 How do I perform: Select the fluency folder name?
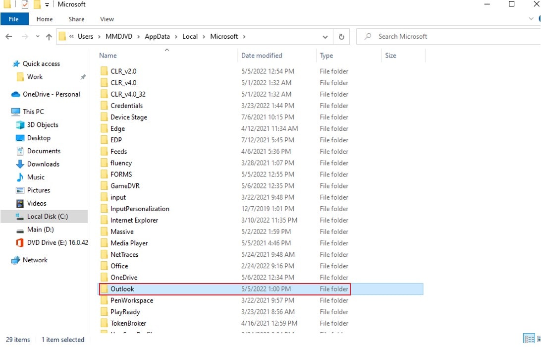pyautogui.click(x=121, y=163)
